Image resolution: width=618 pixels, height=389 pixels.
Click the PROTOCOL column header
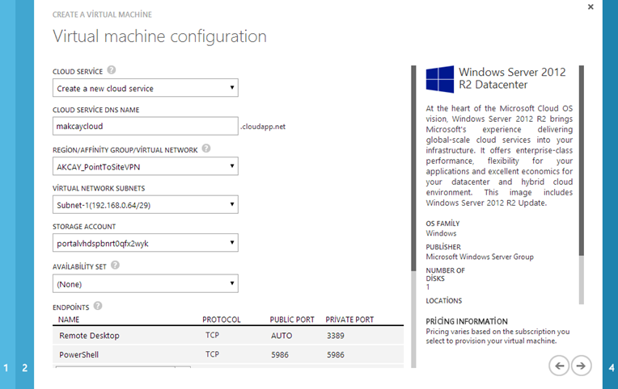222,320
